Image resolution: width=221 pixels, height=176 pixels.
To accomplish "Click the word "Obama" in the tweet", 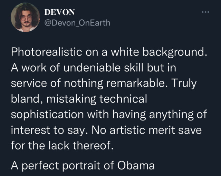I will [x=137, y=165].
